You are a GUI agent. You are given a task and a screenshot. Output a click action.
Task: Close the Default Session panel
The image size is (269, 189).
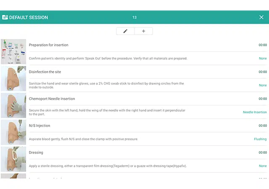pyautogui.click(x=261, y=17)
